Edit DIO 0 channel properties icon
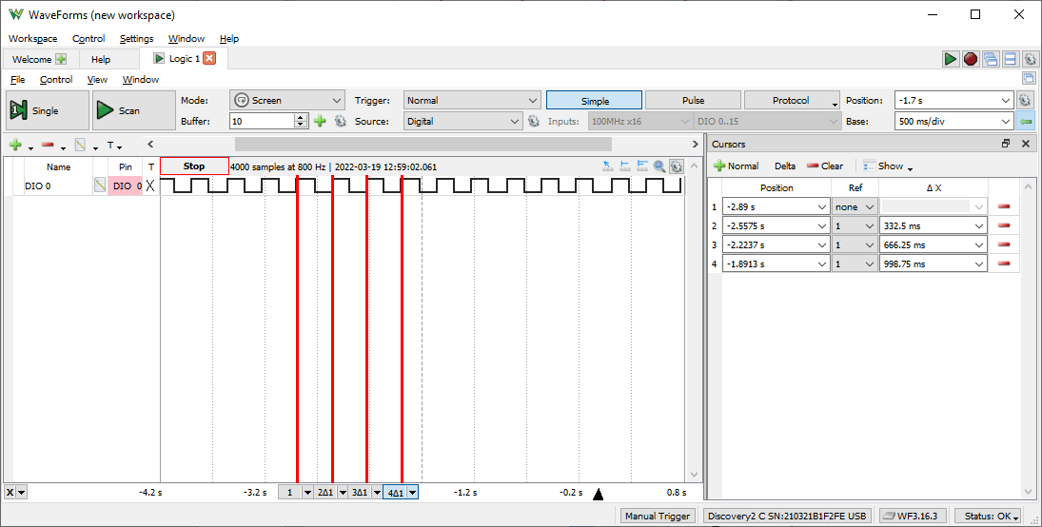Viewport: 1042px width, 527px height. [100, 186]
